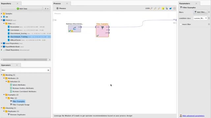This screenshot has width=211, height=118.
Task: Collapse the data folder in repository
Action: pos(4,23)
